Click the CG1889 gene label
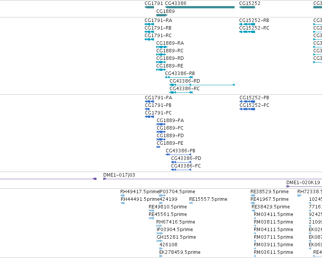322x258 pixels. tap(165, 11)
